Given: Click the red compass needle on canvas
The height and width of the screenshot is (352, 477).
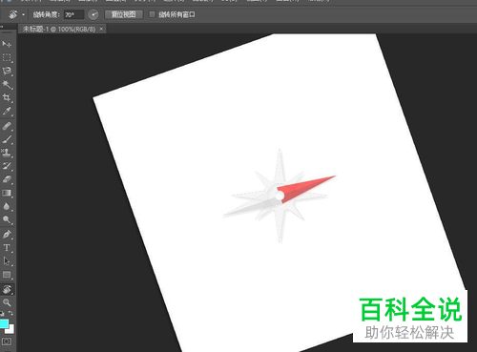Looking at the screenshot, I should pyautogui.click(x=303, y=188).
